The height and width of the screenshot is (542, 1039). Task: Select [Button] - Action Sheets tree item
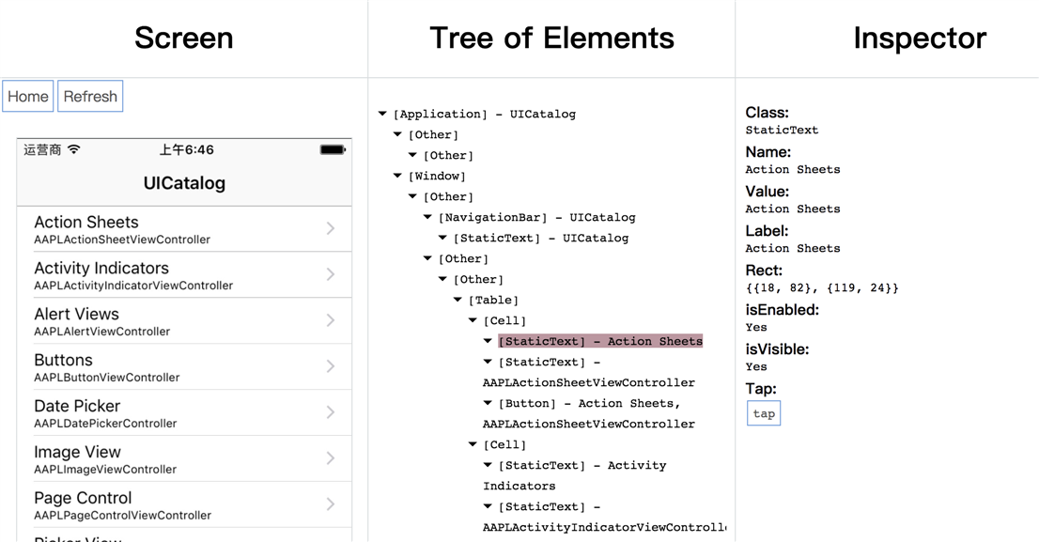(x=589, y=413)
